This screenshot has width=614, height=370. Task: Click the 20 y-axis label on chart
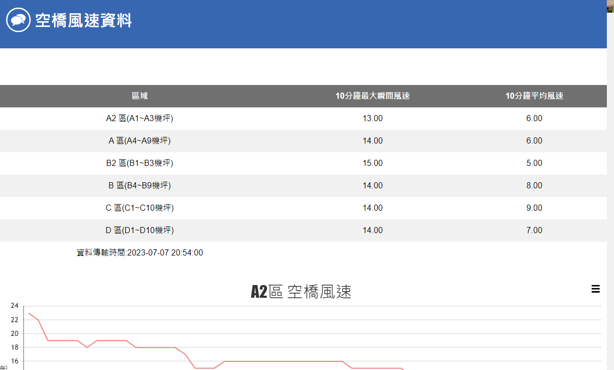(x=14, y=333)
